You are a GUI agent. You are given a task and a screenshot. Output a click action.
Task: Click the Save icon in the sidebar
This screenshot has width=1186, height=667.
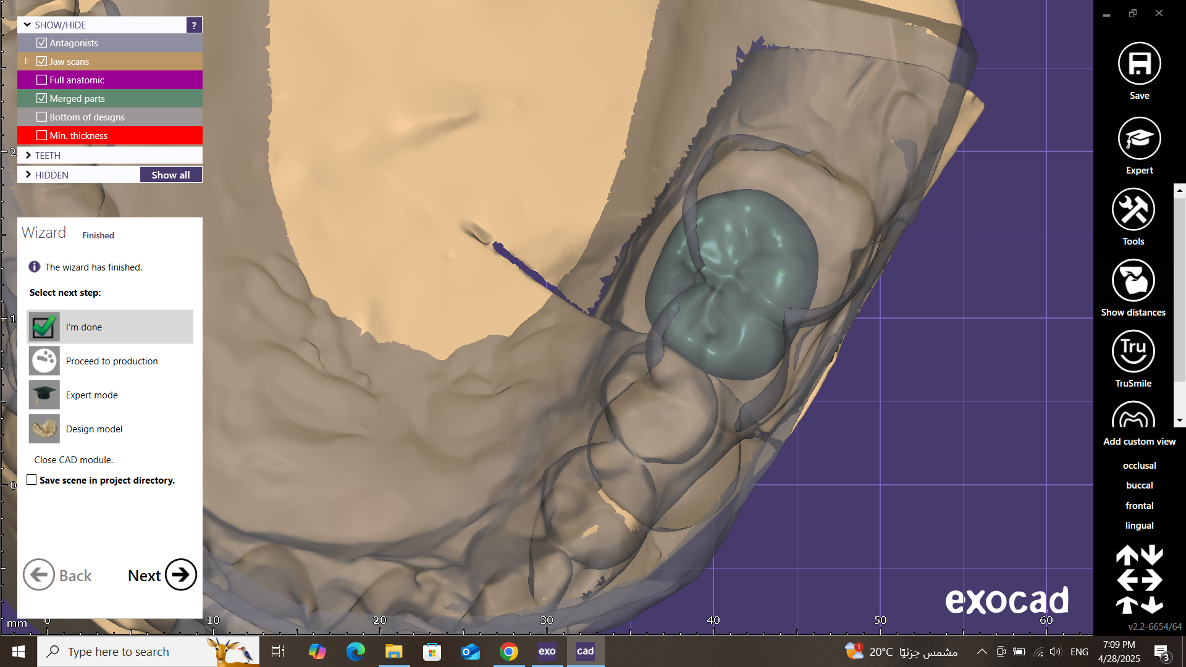[1139, 64]
